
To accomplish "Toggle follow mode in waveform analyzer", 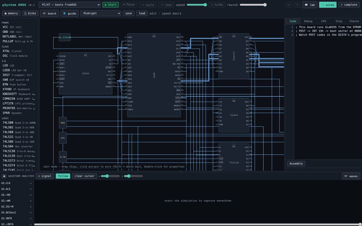I will [63, 176].
